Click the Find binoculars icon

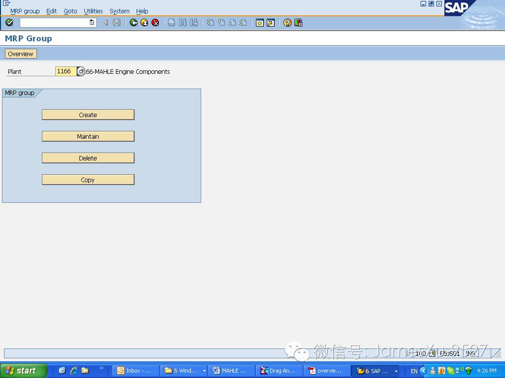click(x=182, y=23)
